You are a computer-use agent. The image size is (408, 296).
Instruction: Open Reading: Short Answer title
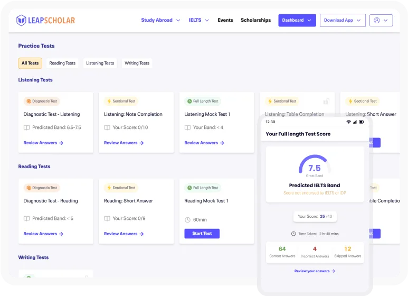128,201
